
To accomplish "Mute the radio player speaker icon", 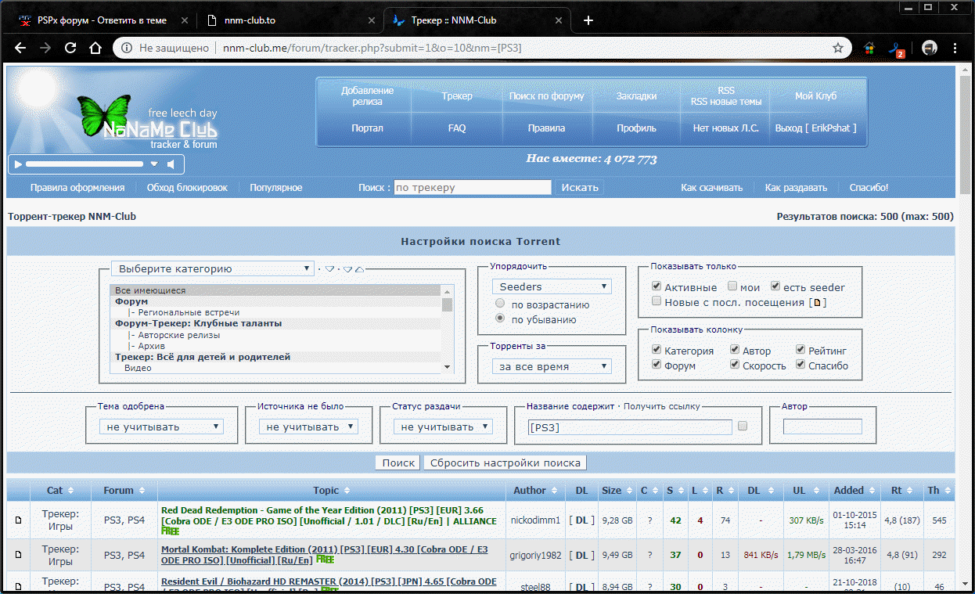I will tap(169, 164).
